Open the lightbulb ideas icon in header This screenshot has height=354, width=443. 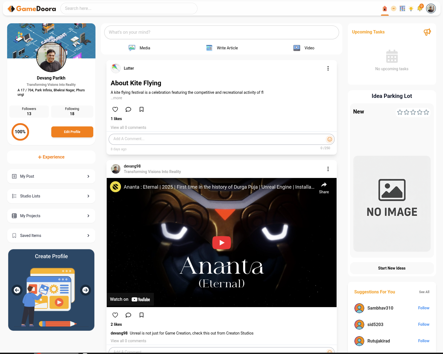[x=411, y=9]
